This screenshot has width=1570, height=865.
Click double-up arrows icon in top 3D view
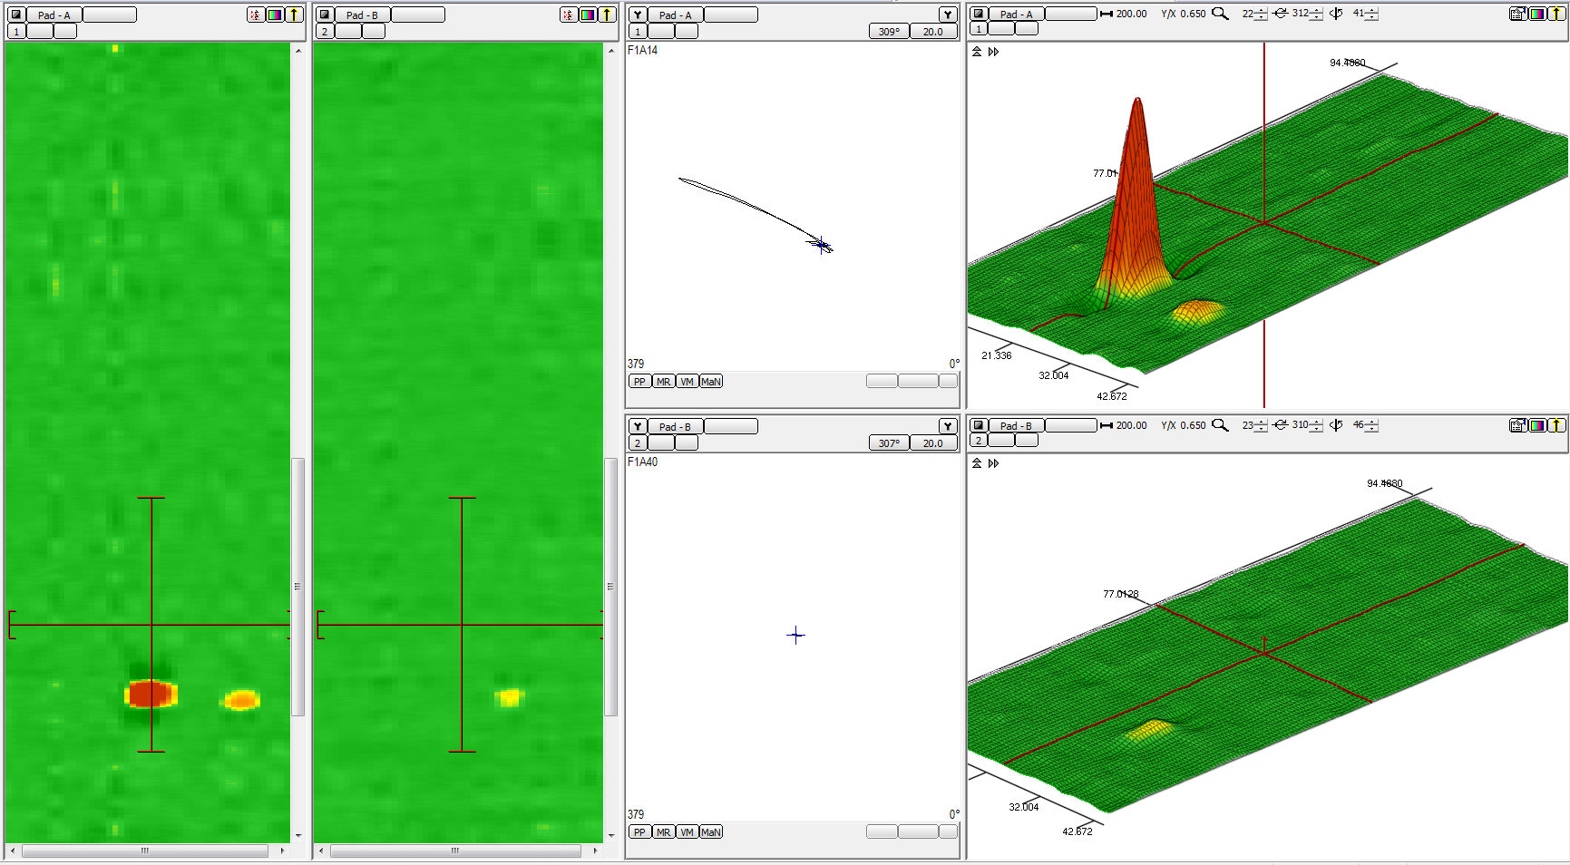pyautogui.click(x=977, y=52)
